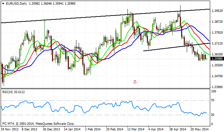Select the price level 1.36300
This screenshot has height=132, width=224.
pos(217,54)
